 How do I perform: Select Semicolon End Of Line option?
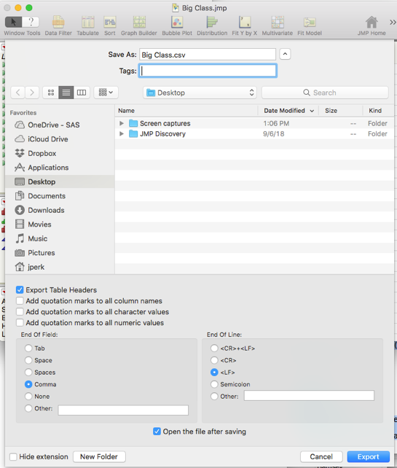(214, 384)
